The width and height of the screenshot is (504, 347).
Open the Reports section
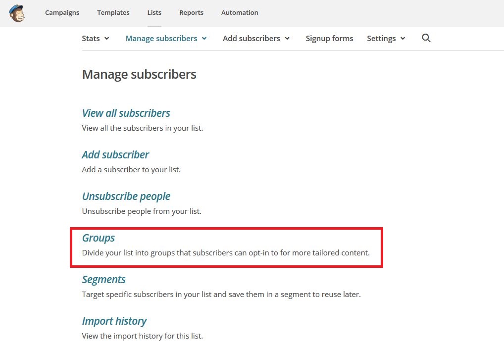click(191, 12)
